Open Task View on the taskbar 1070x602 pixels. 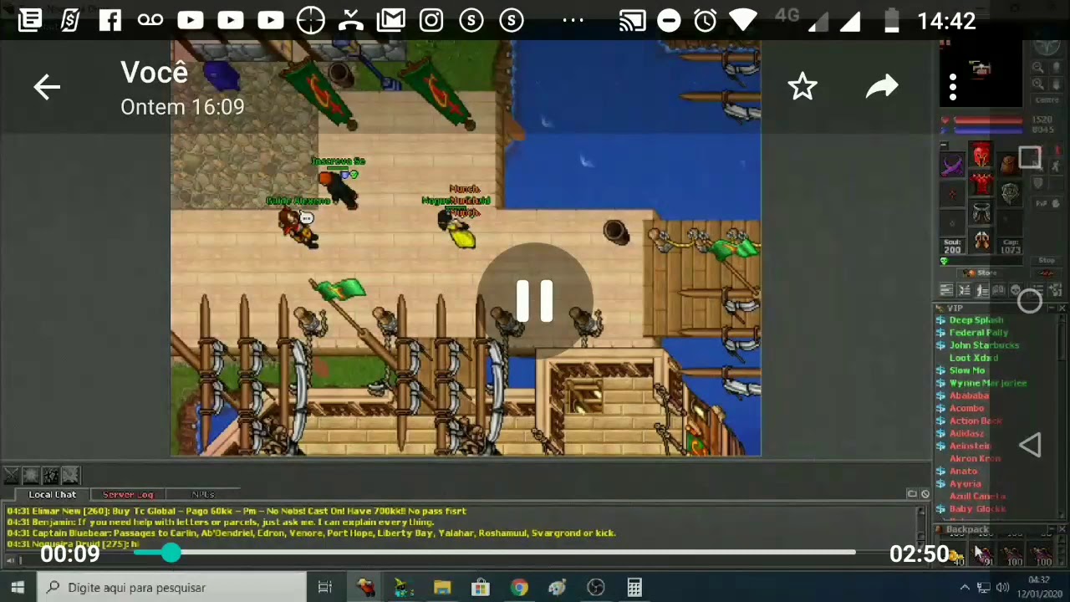pyautogui.click(x=325, y=588)
